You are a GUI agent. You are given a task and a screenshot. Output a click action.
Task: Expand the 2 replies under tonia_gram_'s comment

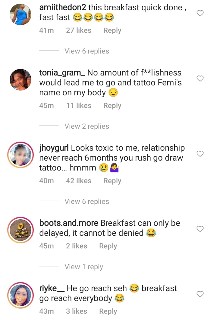click(87, 126)
